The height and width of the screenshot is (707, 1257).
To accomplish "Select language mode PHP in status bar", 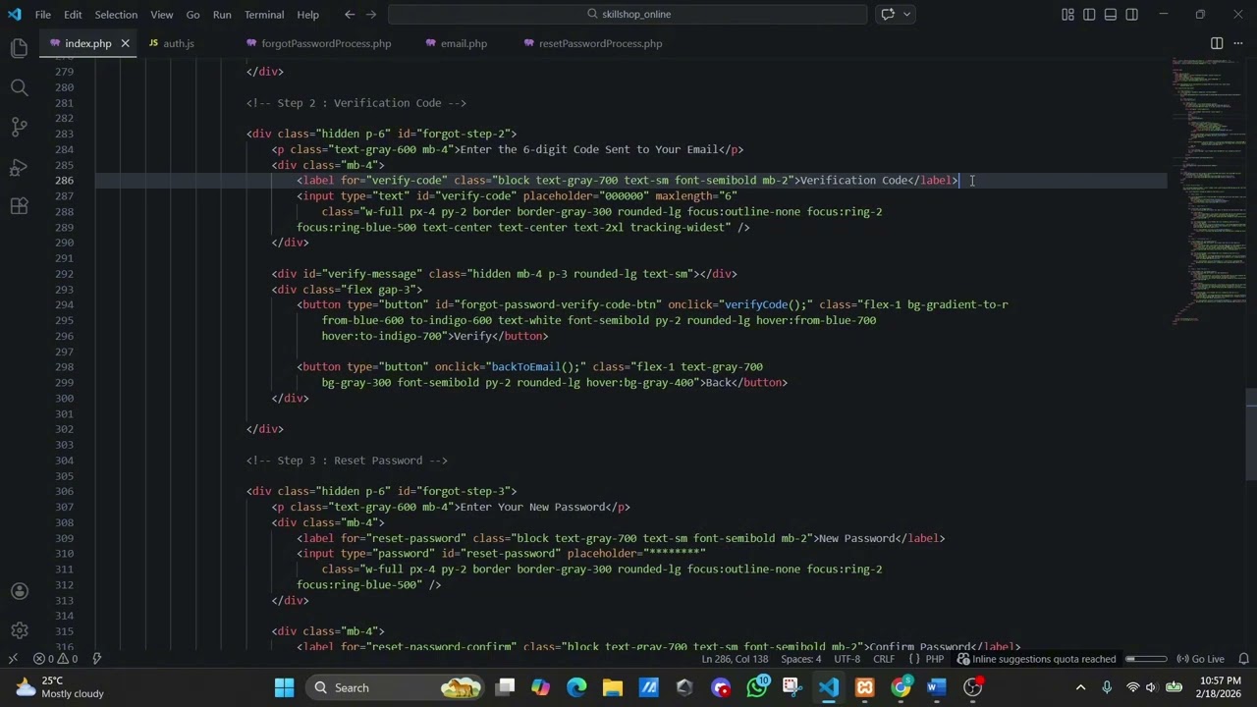I will tap(935, 659).
